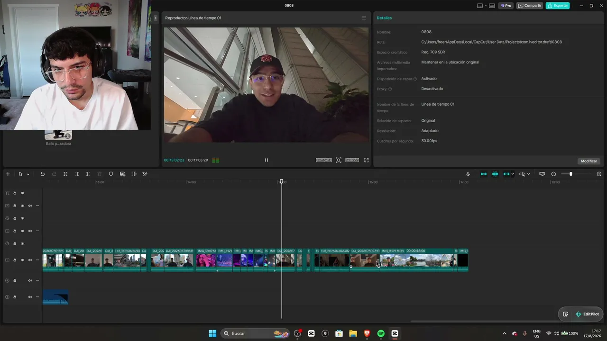
Task: Open the linkage options dropdown arrow
Action: [x=513, y=174]
